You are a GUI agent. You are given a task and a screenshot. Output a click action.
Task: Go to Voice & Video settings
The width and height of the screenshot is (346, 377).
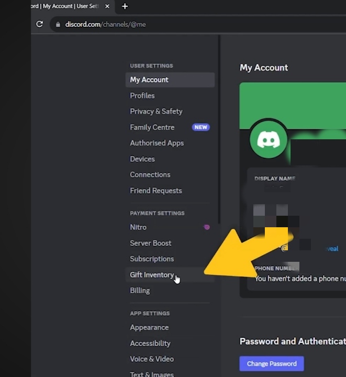170,359
